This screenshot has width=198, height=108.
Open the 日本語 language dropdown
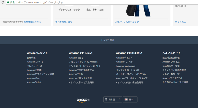[112, 100]
